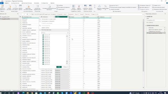
Task: Uncheck date 2018-12-25 in filter list
Action: click(x=43, y=54)
